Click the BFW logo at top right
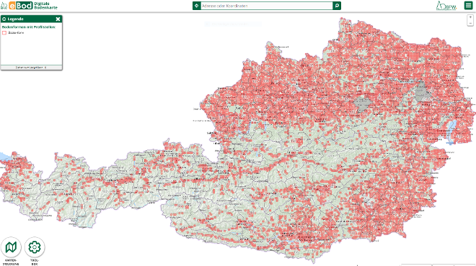The height and width of the screenshot is (266, 476). tap(446, 6)
